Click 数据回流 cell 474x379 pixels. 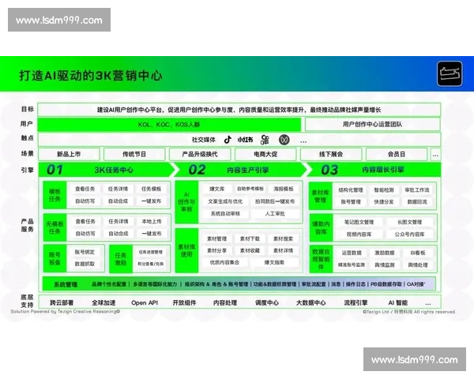coord(417,202)
